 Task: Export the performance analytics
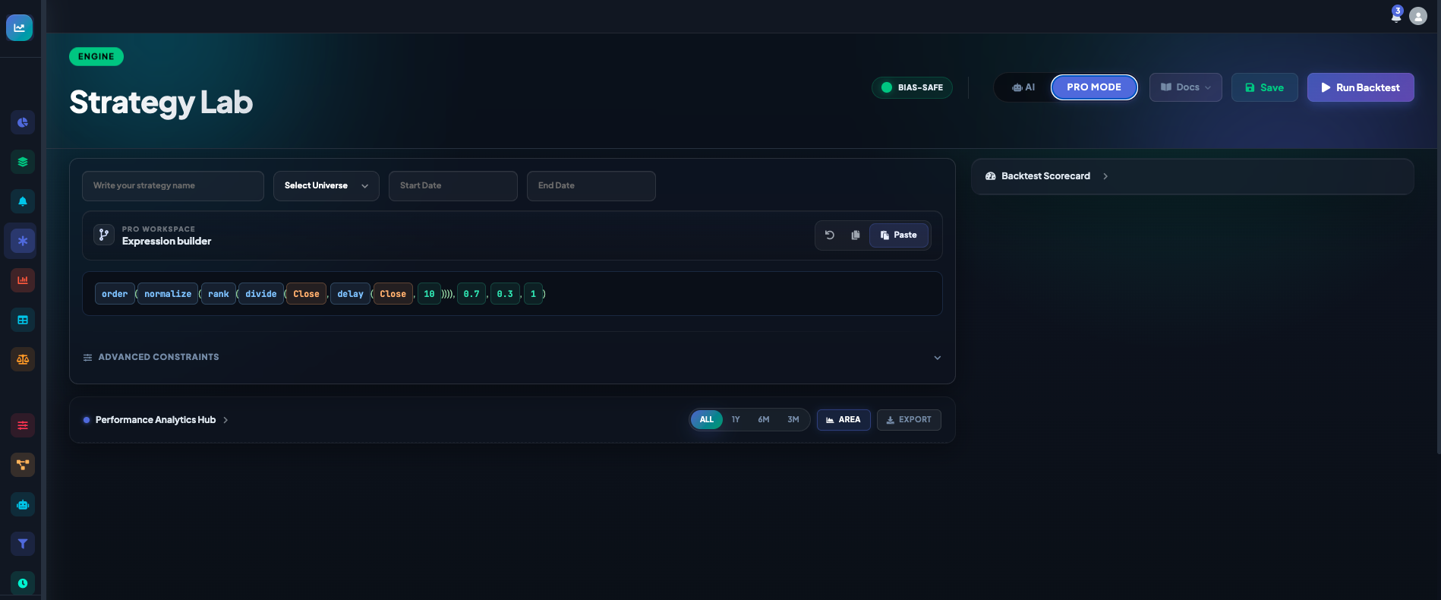coord(909,420)
